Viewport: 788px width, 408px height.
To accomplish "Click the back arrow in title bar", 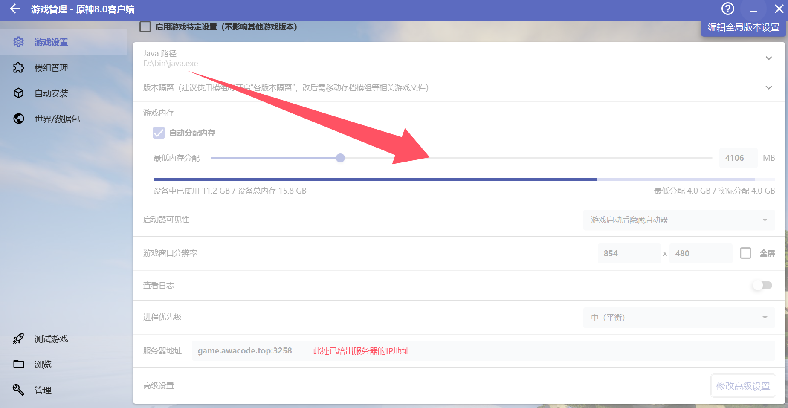I will pyautogui.click(x=15, y=9).
